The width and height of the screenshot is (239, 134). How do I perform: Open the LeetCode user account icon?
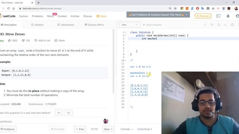click(238, 16)
